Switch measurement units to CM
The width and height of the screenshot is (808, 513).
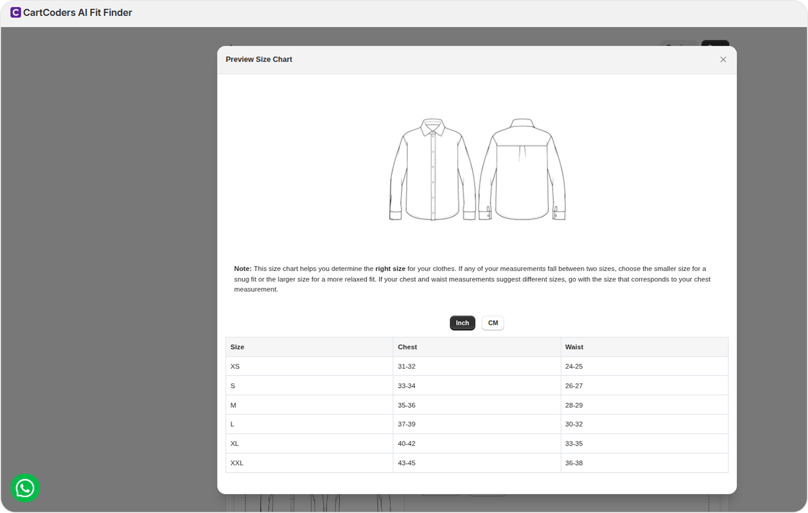[x=493, y=323]
